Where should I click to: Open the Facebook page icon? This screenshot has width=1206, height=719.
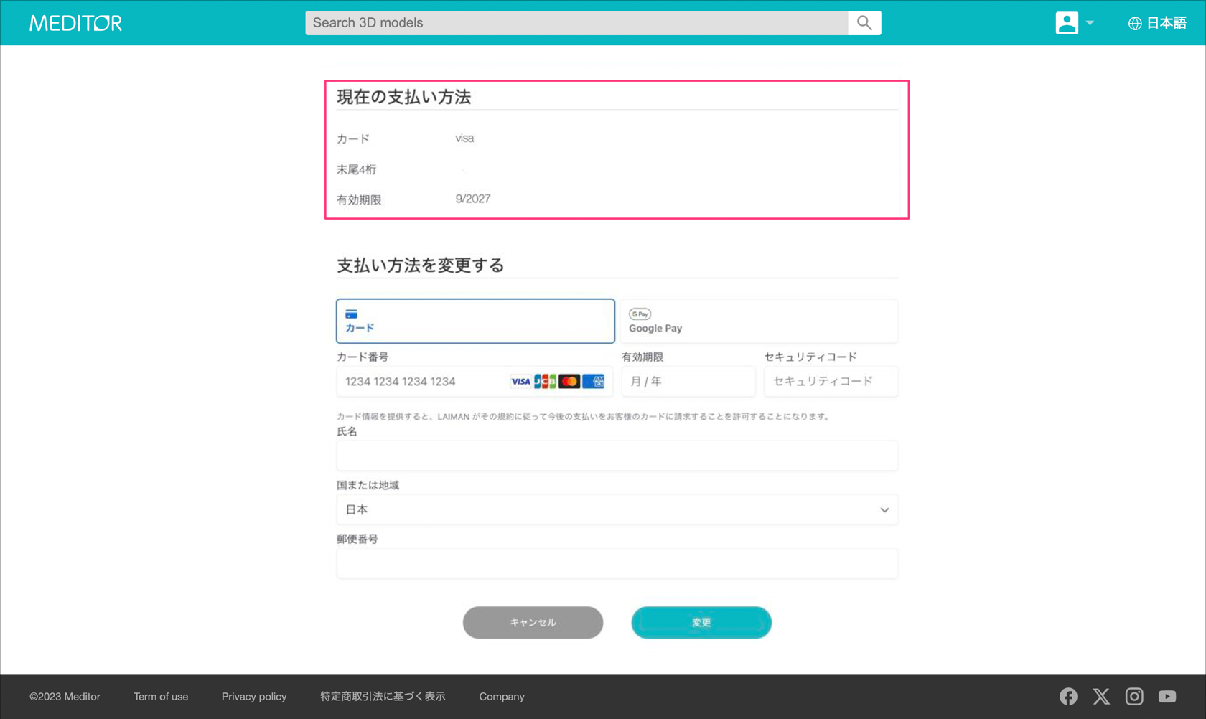point(1068,696)
